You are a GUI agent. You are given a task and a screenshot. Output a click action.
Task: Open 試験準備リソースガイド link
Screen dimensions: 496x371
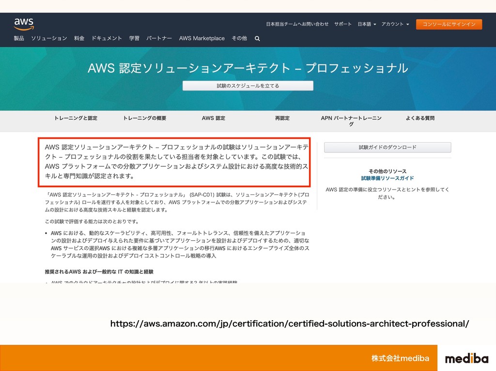pos(387,178)
